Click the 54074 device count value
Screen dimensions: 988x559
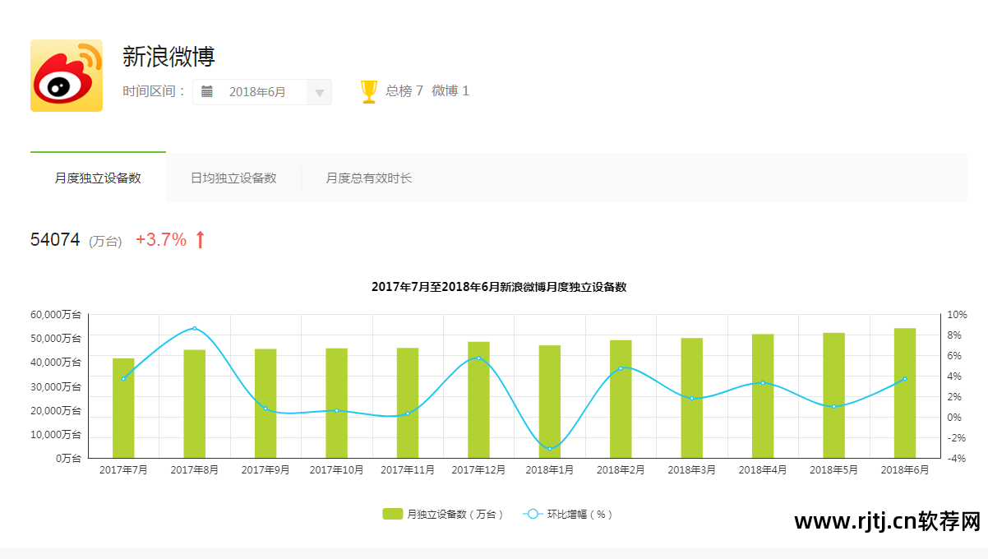pyautogui.click(x=55, y=240)
